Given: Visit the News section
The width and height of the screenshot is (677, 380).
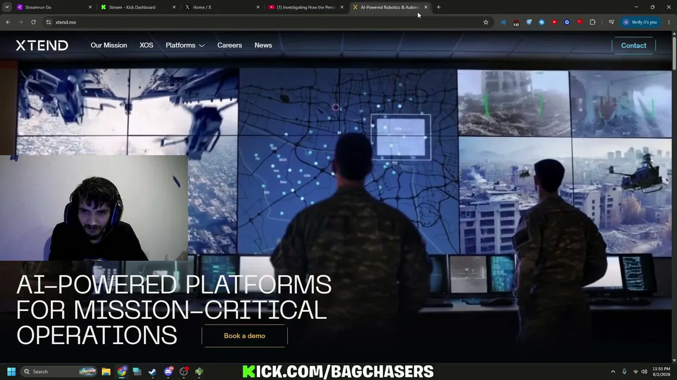Looking at the screenshot, I should 263,45.
